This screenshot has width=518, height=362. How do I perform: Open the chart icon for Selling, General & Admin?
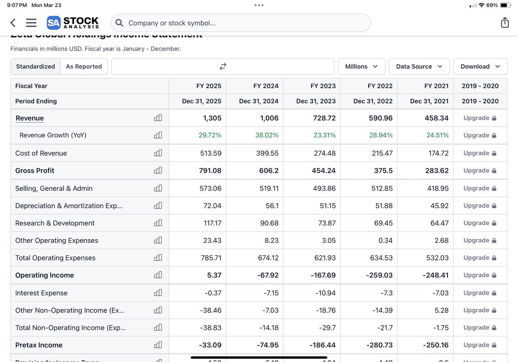tap(158, 188)
